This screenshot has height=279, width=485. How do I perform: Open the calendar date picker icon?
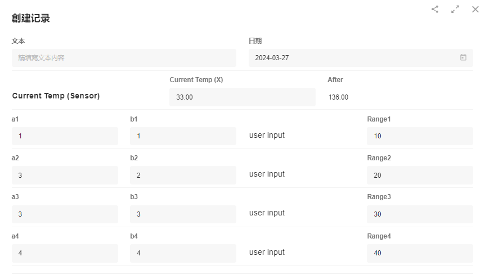(463, 57)
